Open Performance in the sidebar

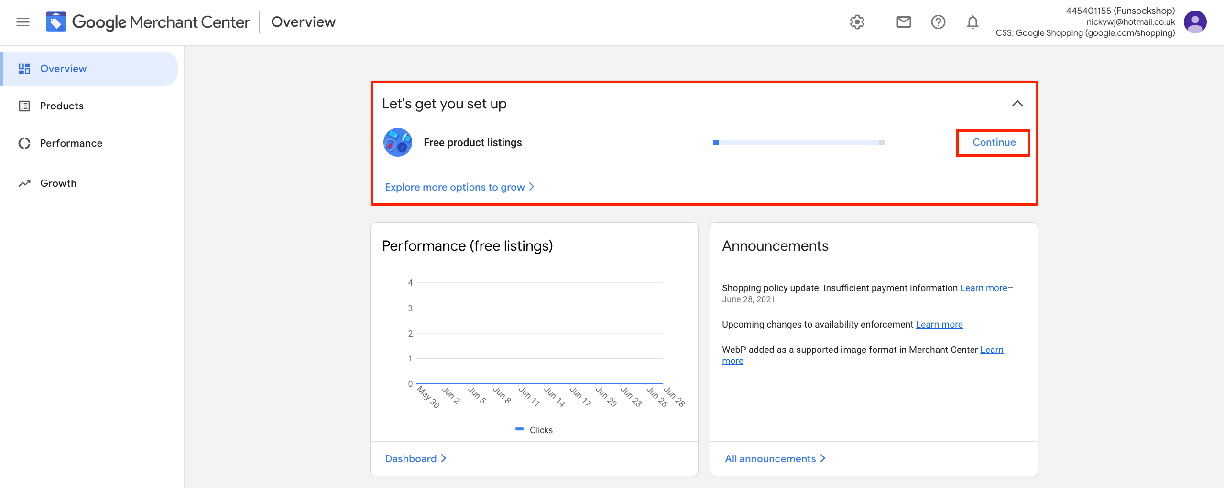pos(89,143)
